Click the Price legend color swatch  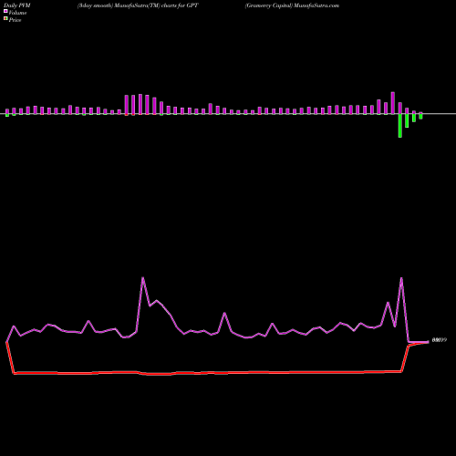(x=5, y=19)
